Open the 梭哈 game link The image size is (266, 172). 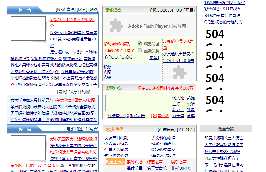pyautogui.click(x=191, y=104)
